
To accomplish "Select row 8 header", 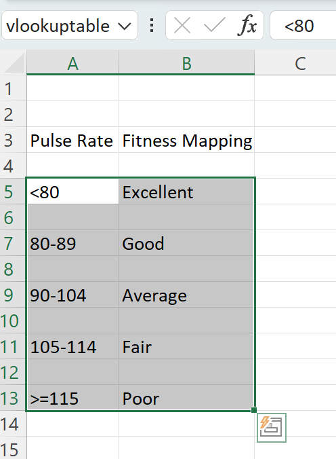I will click(13, 269).
